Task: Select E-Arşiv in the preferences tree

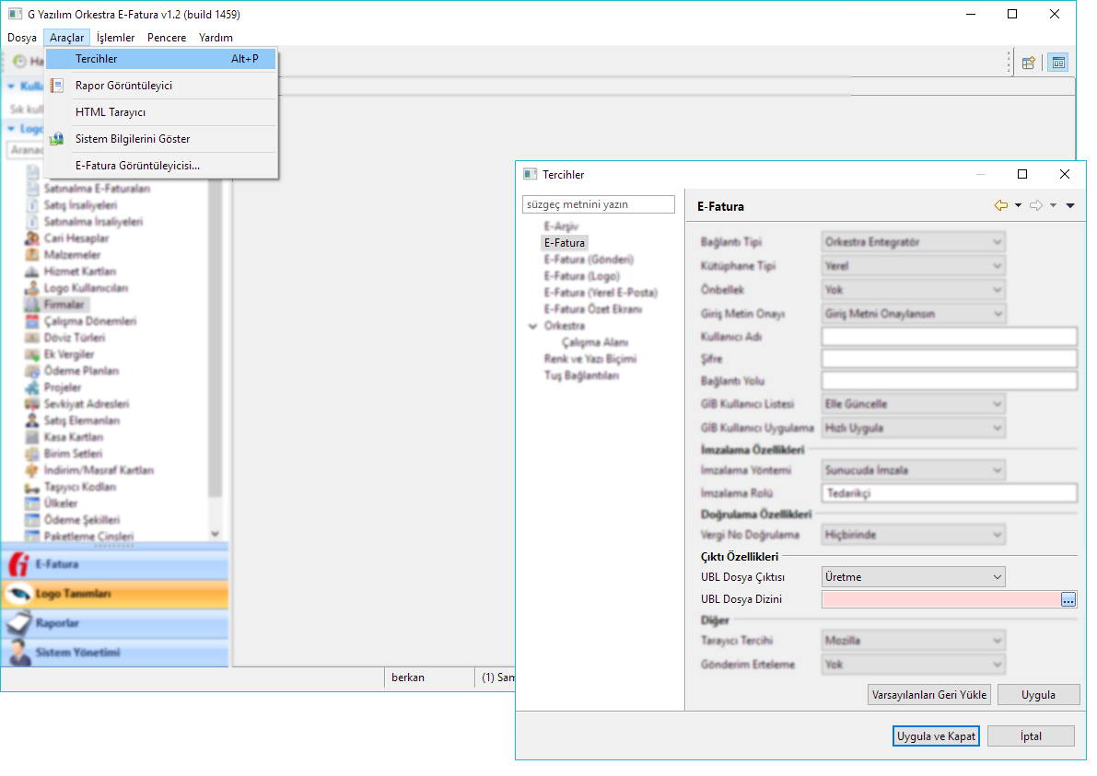Action: tap(561, 226)
